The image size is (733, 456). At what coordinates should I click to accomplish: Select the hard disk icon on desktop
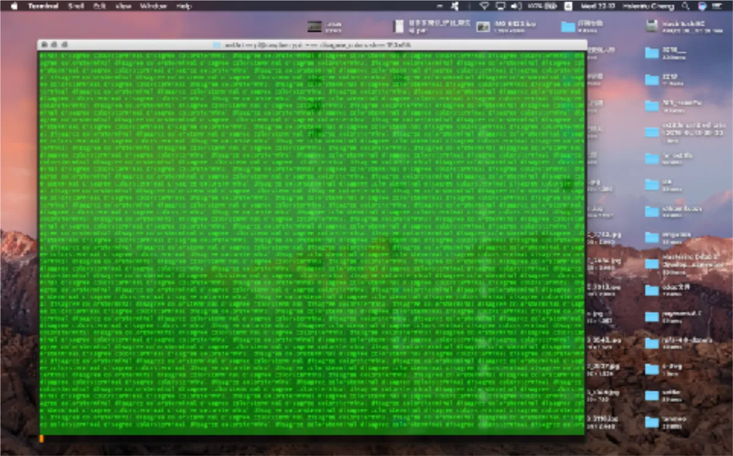(653, 26)
